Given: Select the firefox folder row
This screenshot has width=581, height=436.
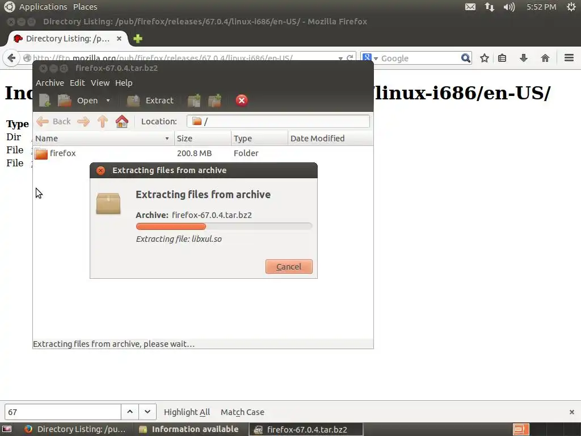Looking at the screenshot, I should click(203, 153).
